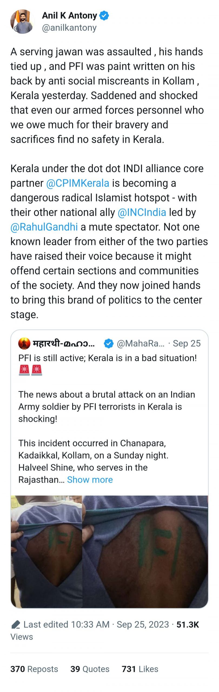View edit history via Last edited timestamp
This screenshot has height=692, width=219.
click(66, 625)
